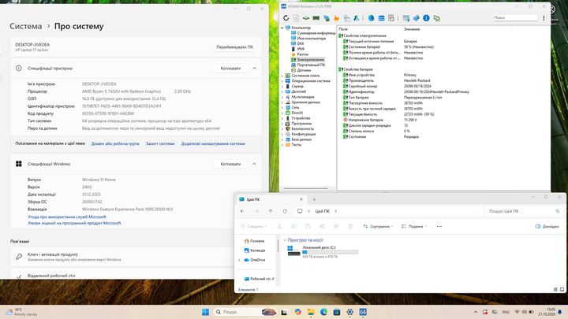Expand the Хранение данных tree node

282,102
